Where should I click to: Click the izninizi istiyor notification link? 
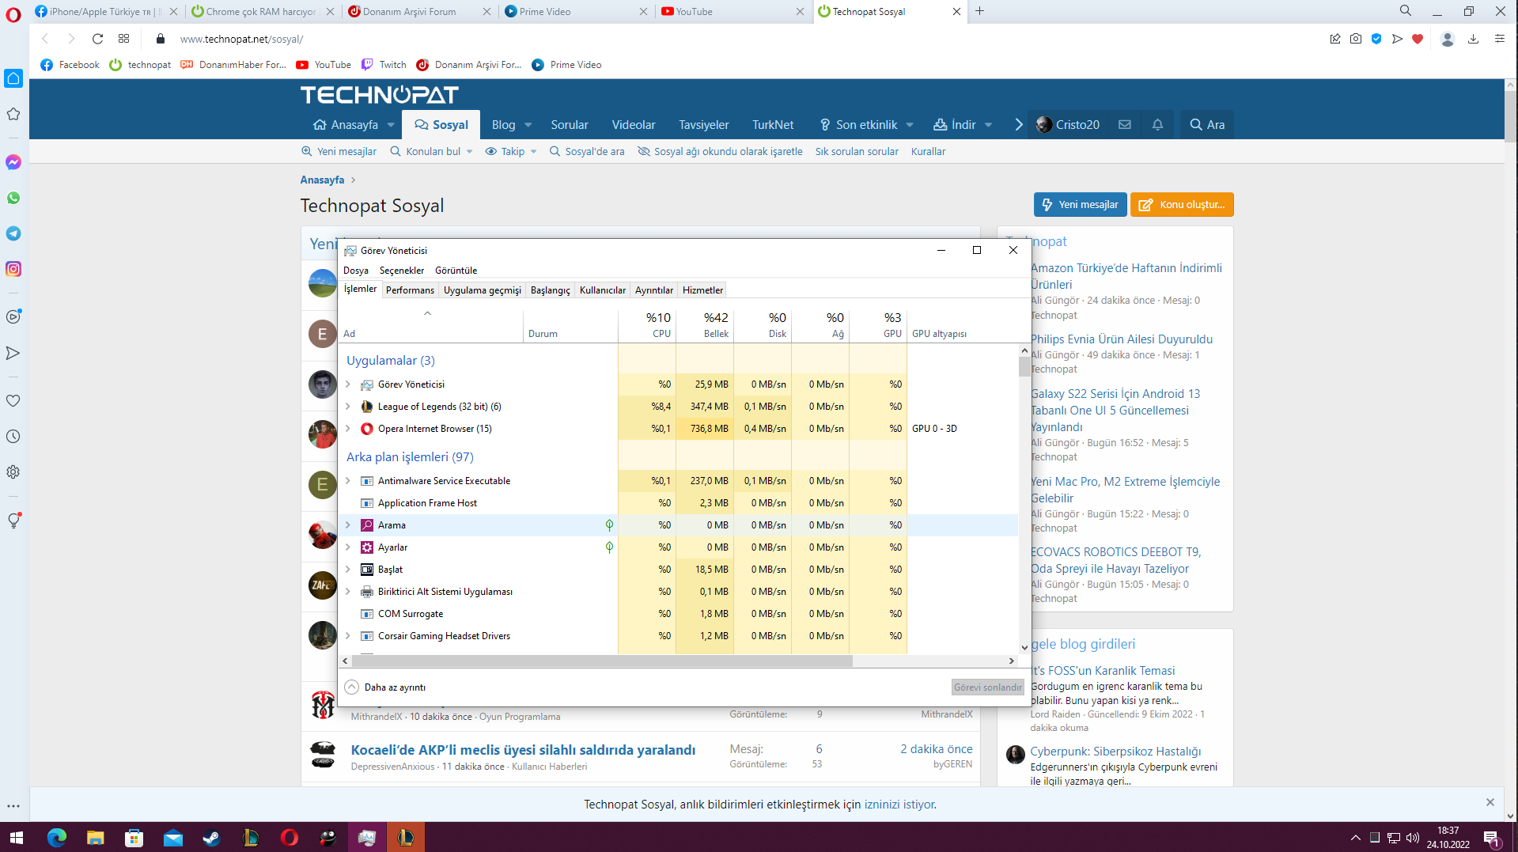[x=899, y=805]
